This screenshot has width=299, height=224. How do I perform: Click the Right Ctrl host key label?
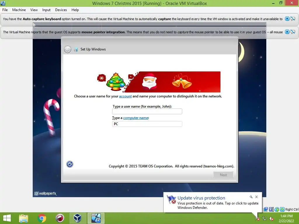click(292, 209)
